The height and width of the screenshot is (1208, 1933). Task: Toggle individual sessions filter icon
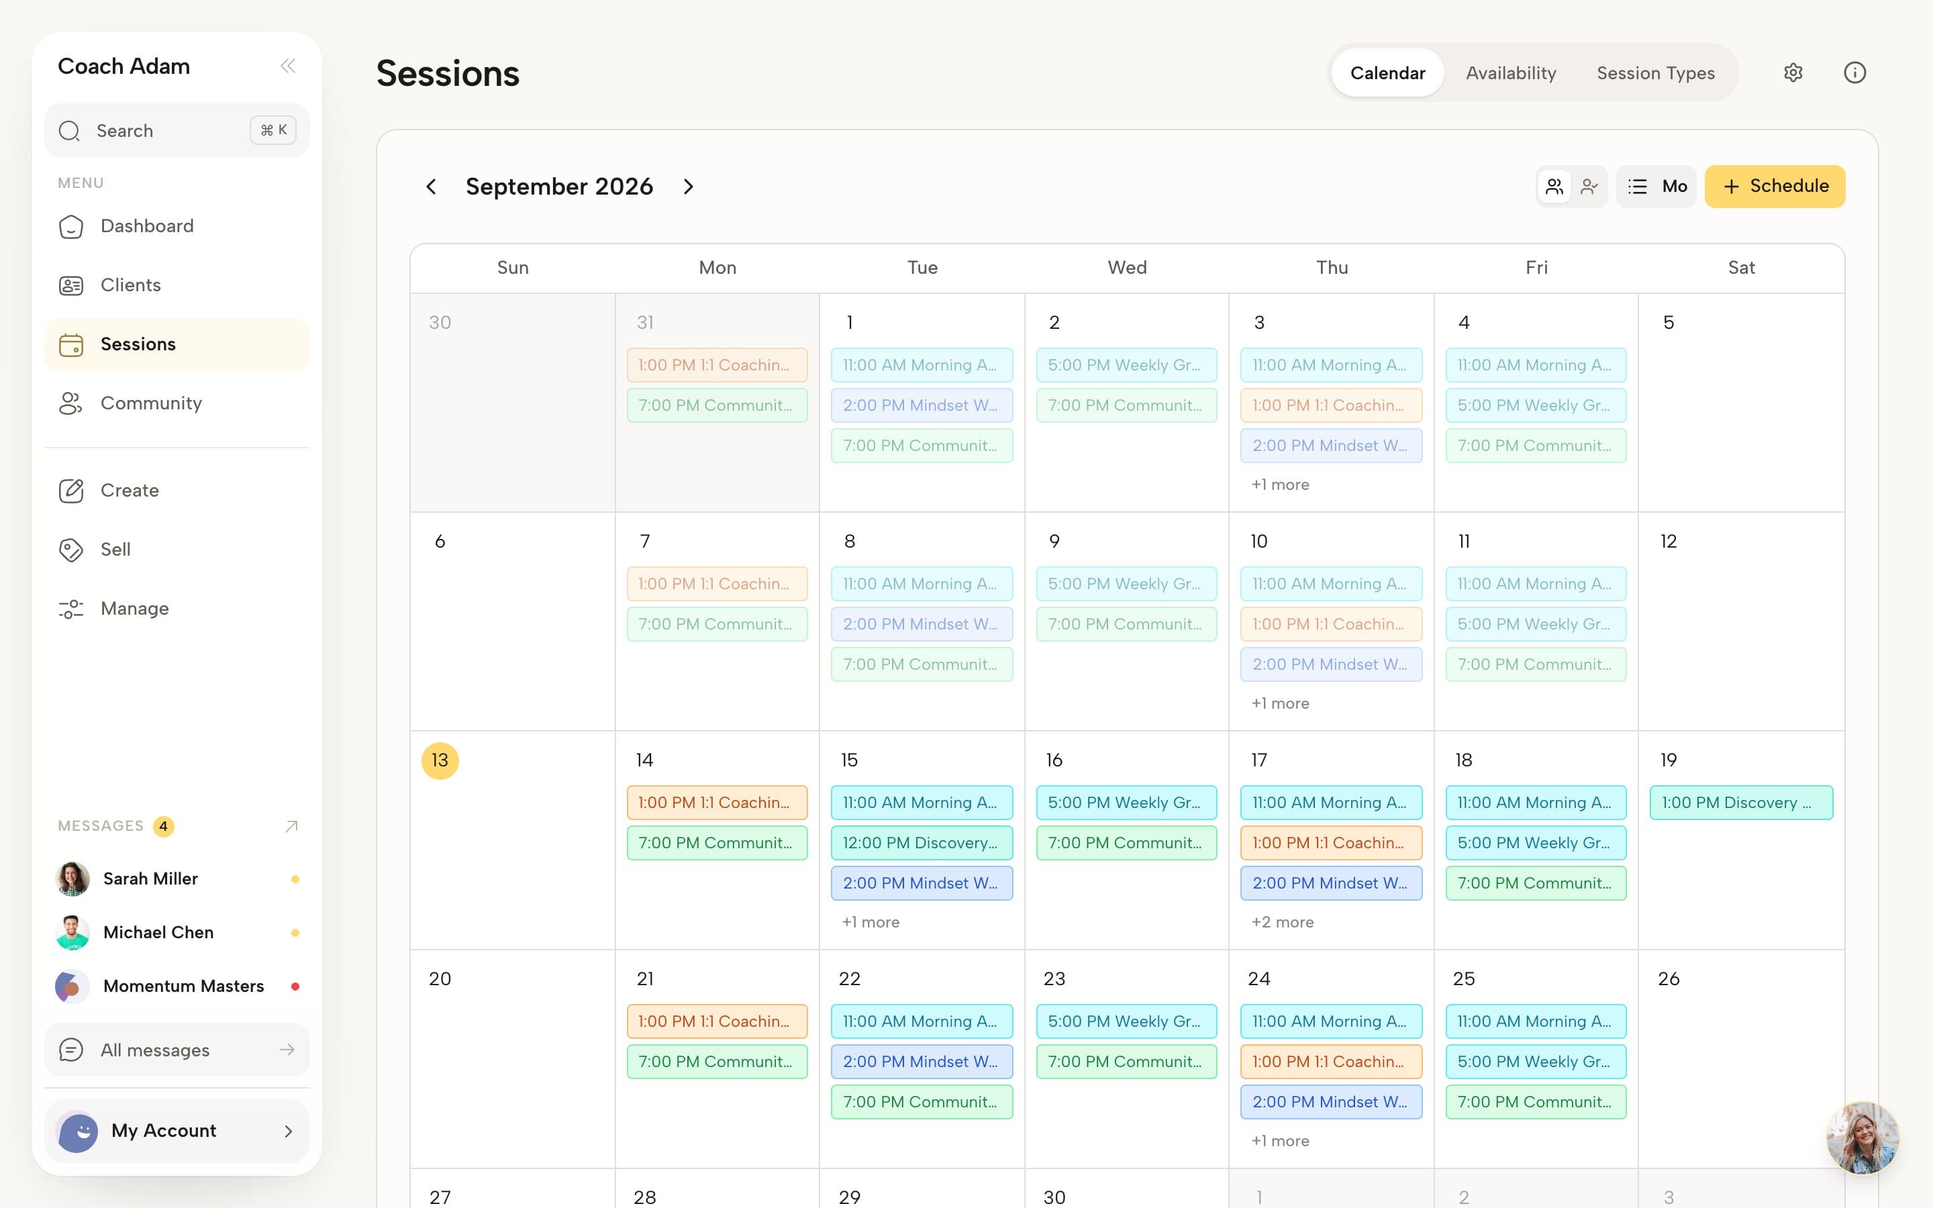coord(1589,187)
